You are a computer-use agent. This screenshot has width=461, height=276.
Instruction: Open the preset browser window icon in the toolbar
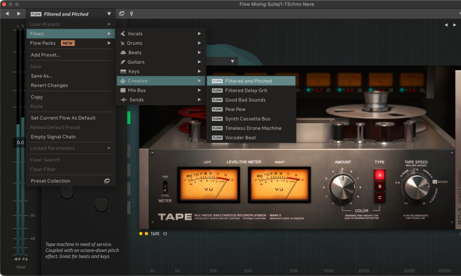coord(122,13)
